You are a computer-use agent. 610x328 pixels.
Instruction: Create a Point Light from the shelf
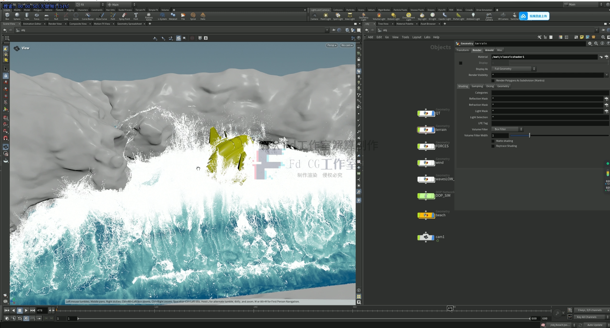pos(325,16)
